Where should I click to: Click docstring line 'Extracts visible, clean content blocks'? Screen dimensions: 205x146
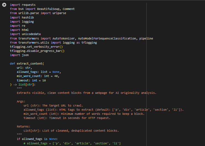(86, 93)
